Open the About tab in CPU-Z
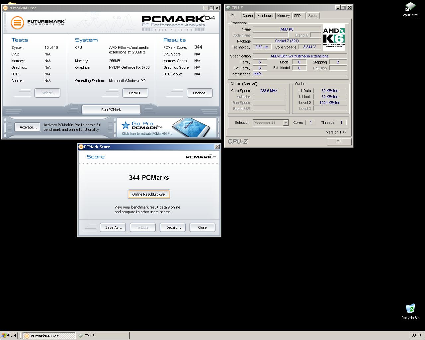The width and height of the screenshot is (425, 340). click(x=313, y=16)
